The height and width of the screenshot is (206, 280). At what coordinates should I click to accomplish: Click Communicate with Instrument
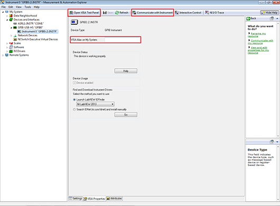tap(153, 13)
